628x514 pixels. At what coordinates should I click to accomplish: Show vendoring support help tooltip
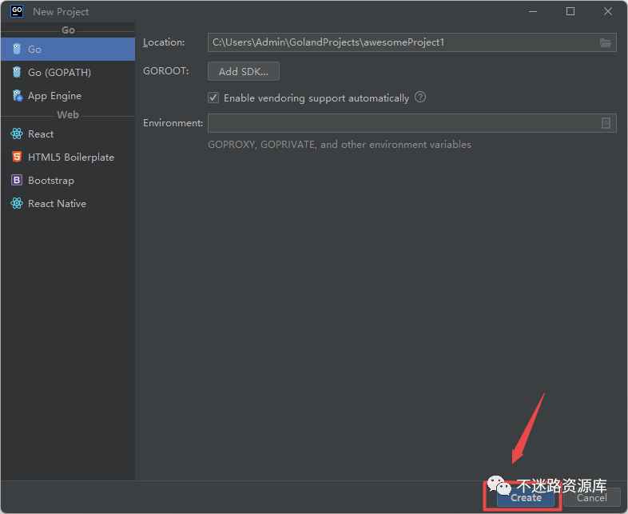click(420, 97)
